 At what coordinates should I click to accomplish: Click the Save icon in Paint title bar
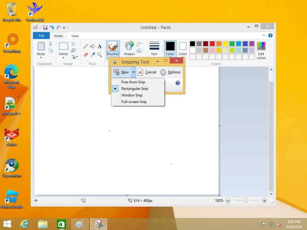coord(45,28)
